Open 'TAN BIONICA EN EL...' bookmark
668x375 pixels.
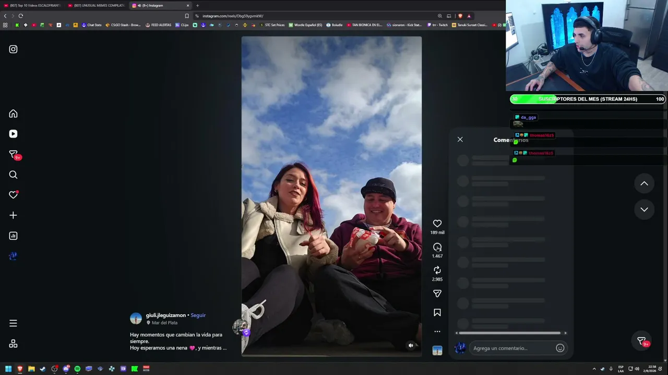tap(364, 25)
